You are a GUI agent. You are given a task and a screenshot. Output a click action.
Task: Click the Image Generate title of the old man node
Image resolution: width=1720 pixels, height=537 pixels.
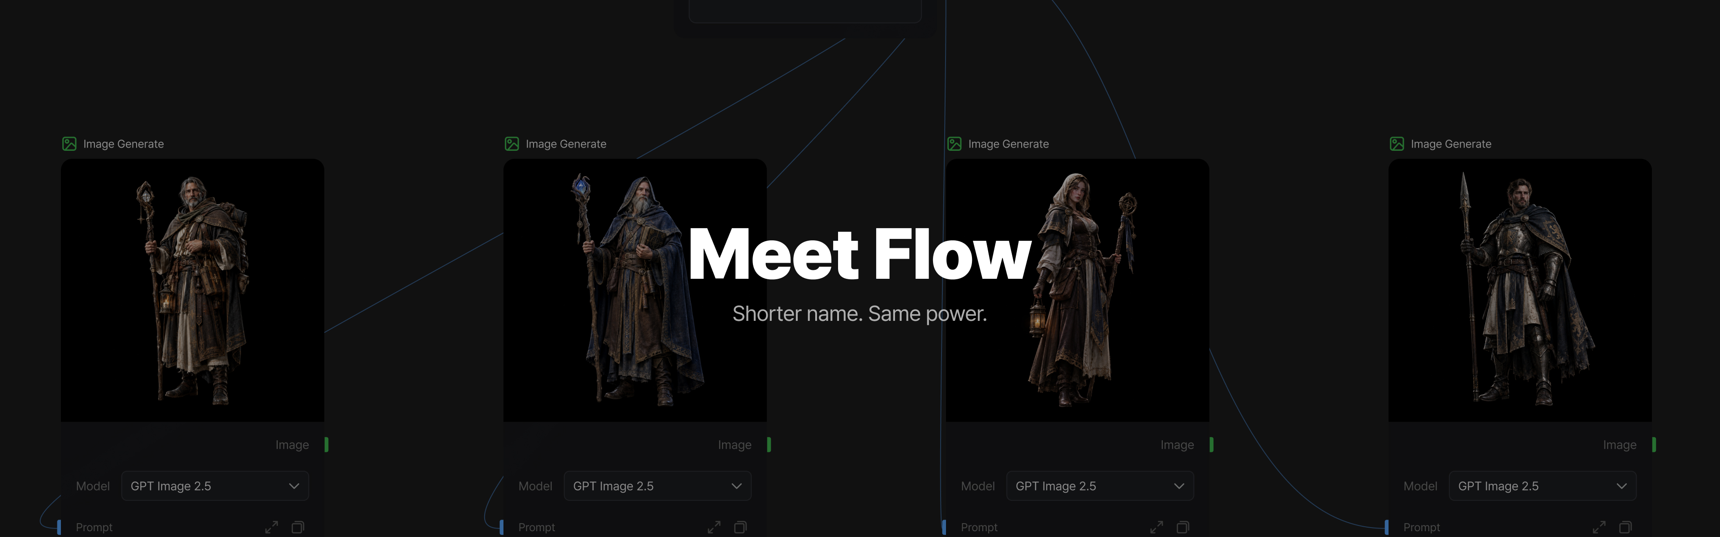point(124,144)
